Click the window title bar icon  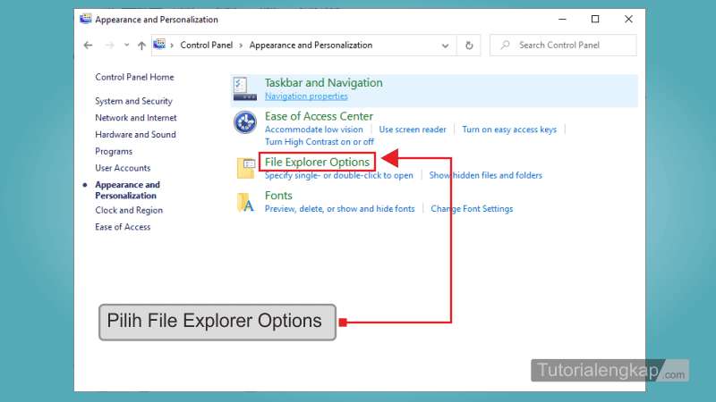coord(85,19)
